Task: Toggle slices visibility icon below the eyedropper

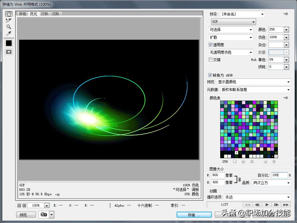Action: coord(8,52)
